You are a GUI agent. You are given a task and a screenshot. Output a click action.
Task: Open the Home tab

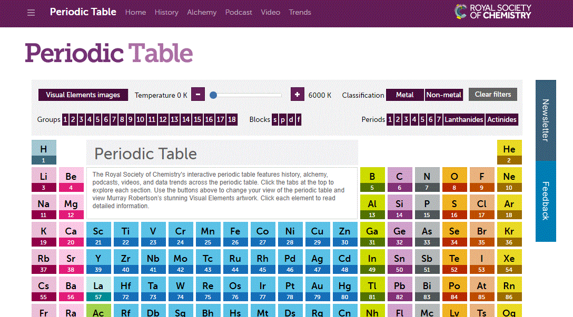(x=135, y=13)
